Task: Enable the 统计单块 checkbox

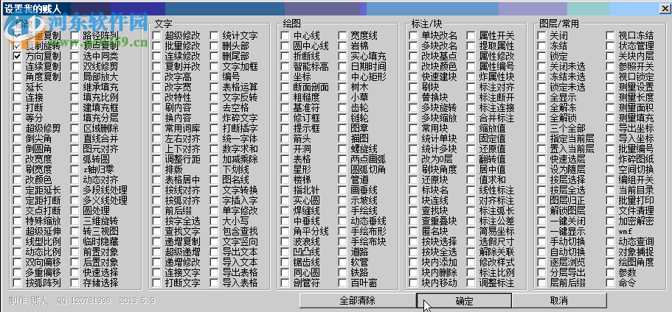Action: [413, 138]
